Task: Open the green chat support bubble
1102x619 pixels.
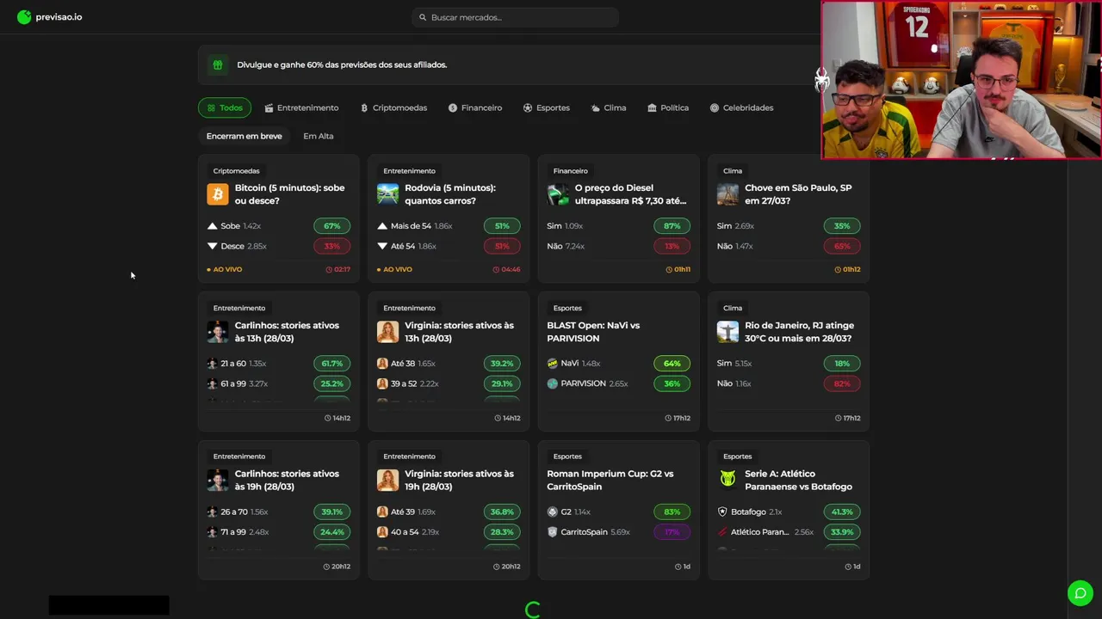Action: 1080,593
